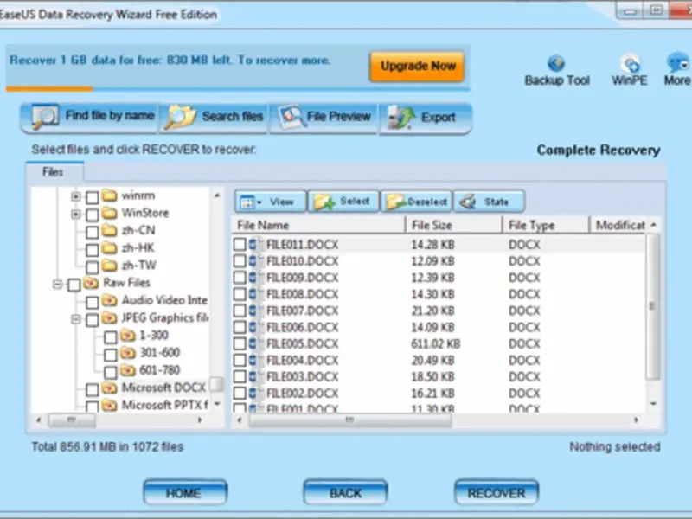Click the Search files folder icon
The width and height of the screenshot is (692, 519).
click(180, 118)
